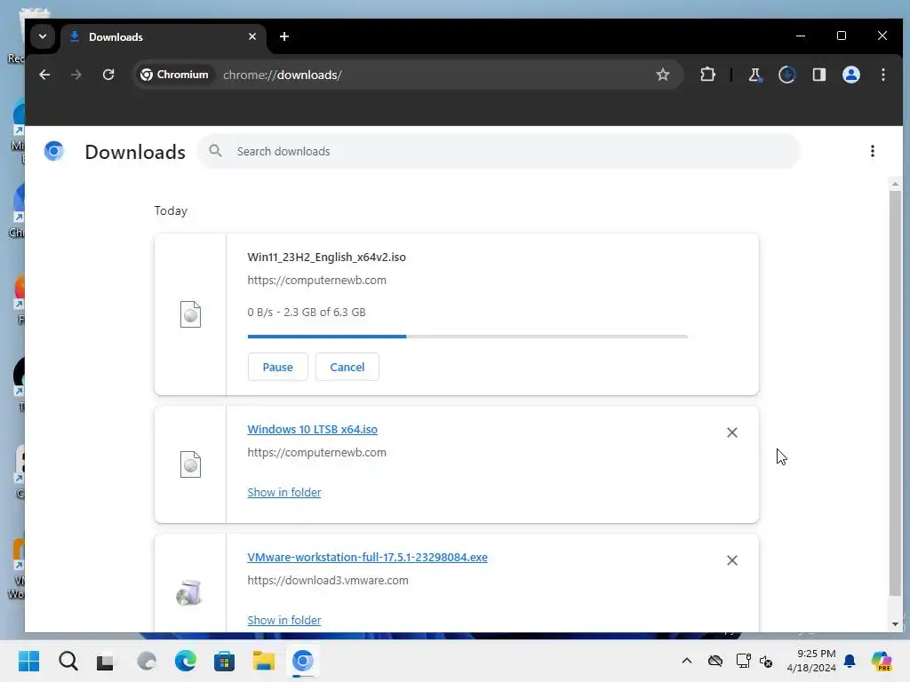Click the Chromium taskbar icon
The height and width of the screenshot is (682, 910).
[302, 661]
